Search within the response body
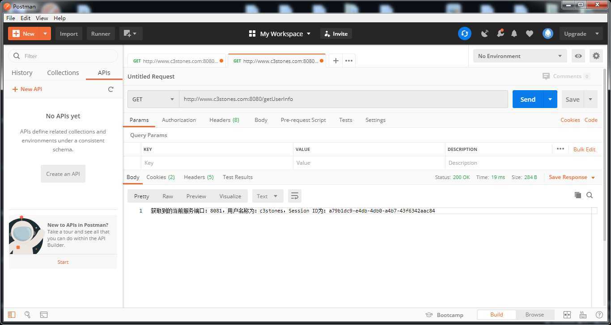Viewport: 611px width, 325px height. [x=590, y=195]
